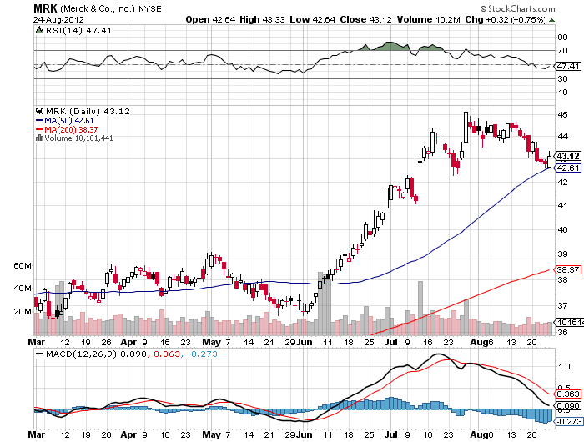584x442 pixels.
Task: Click the green RSI legend icon
Action: pyautogui.click(x=39, y=30)
